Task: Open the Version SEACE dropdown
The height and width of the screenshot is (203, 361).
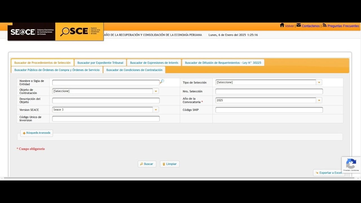Action: tap(105, 110)
